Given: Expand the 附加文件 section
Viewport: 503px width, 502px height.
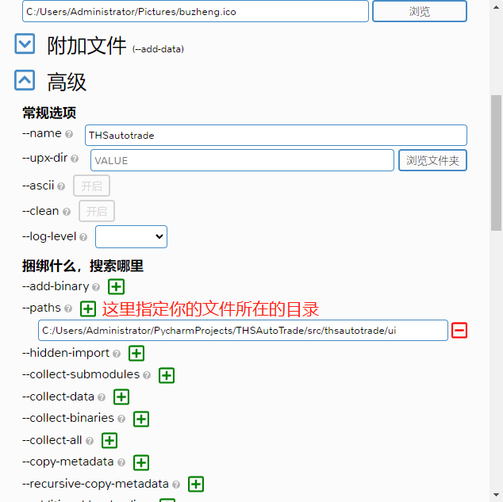Looking at the screenshot, I should pyautogui.click(x=25, y=44).
